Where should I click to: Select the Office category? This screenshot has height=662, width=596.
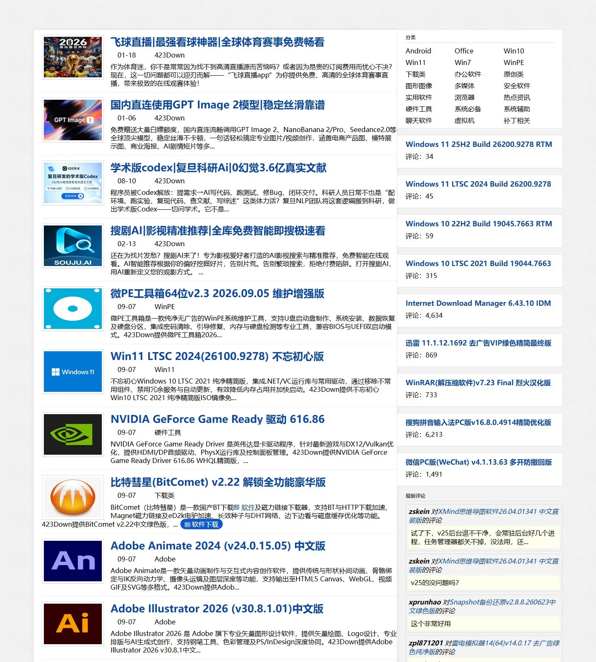(x=464, y=51)
